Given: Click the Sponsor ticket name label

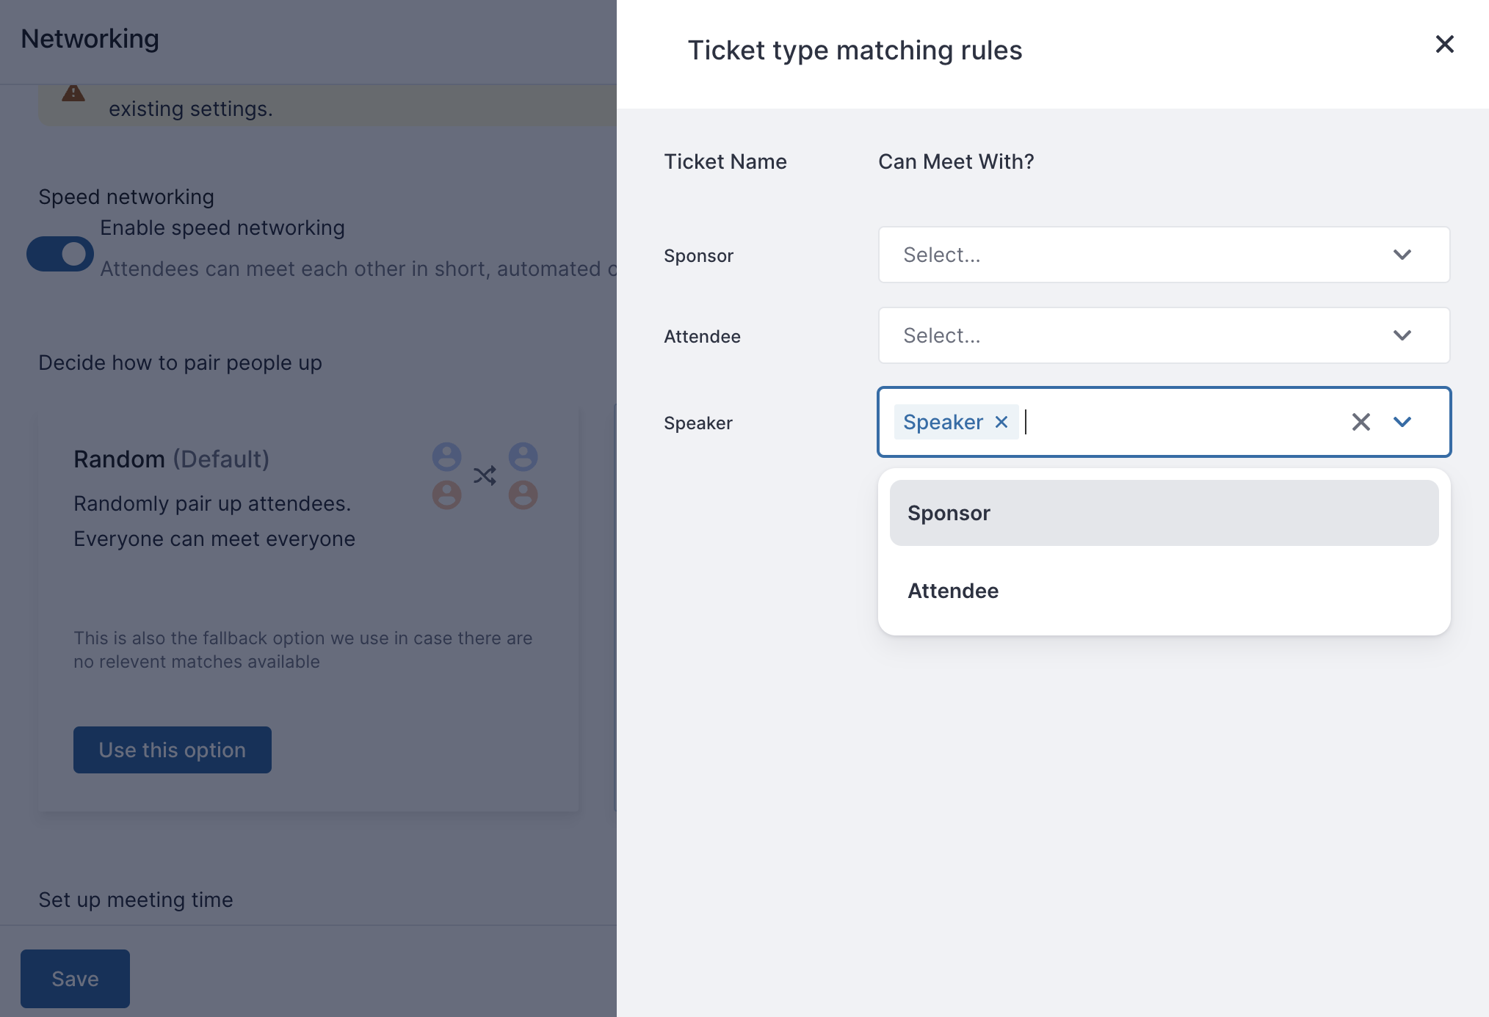Looking at the screenshot, I should point(698,256).
